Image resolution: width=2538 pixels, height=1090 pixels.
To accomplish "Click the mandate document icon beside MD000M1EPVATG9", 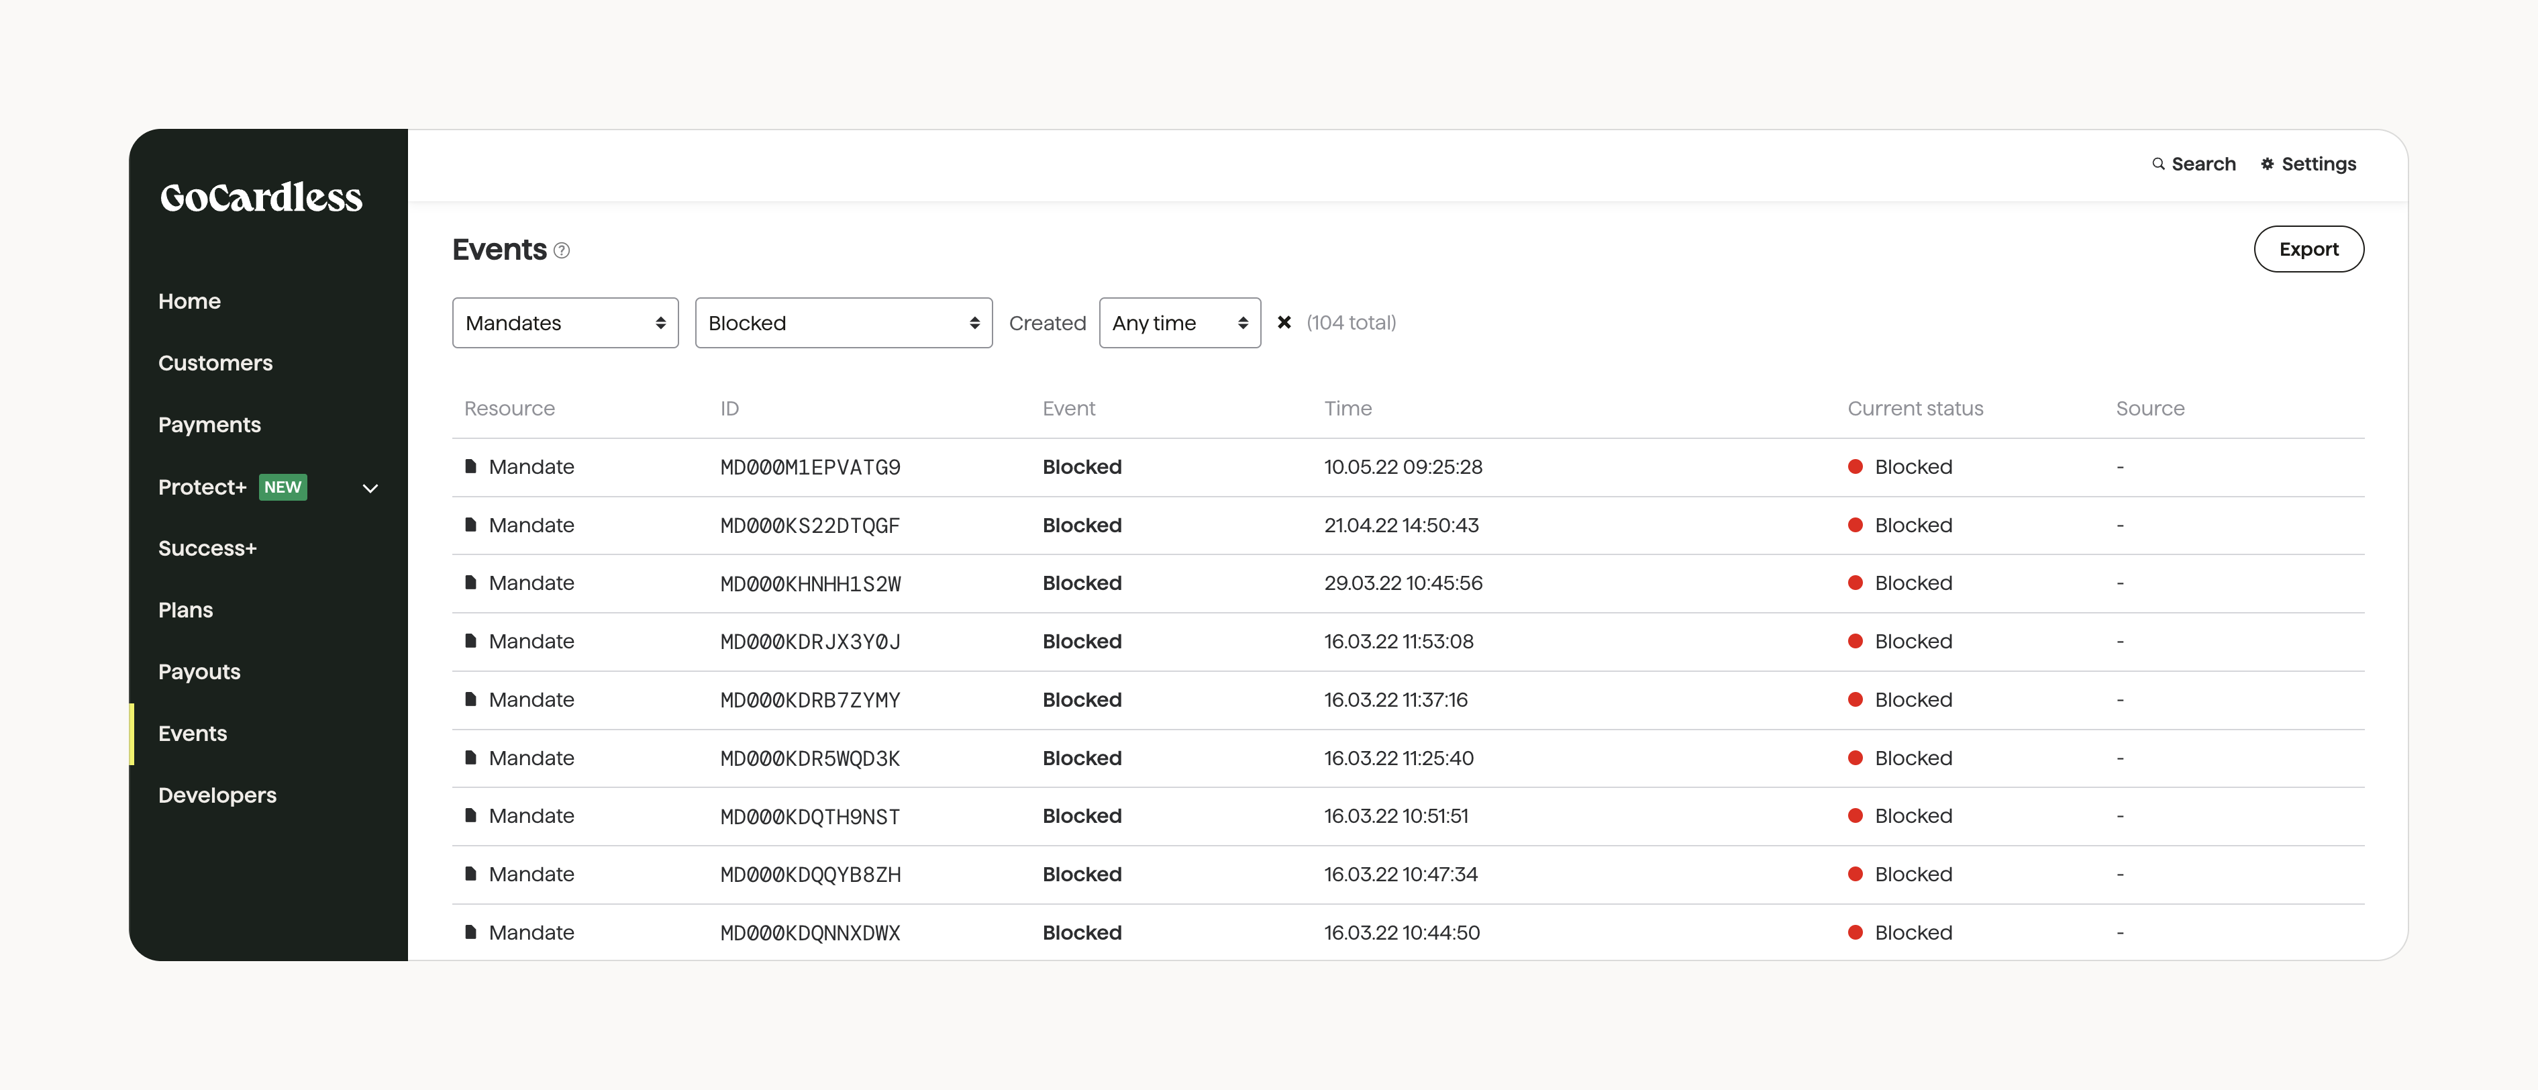I will [x=470, y=466].
